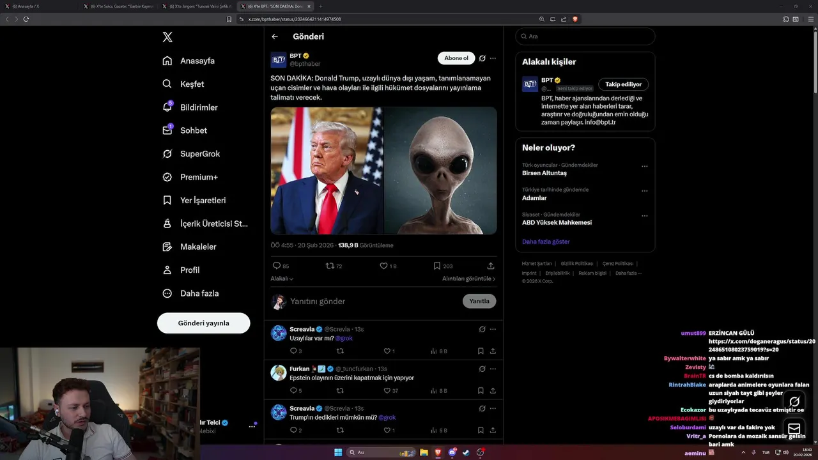Open Makaleler in sidebar

click(x=189, y=247)
